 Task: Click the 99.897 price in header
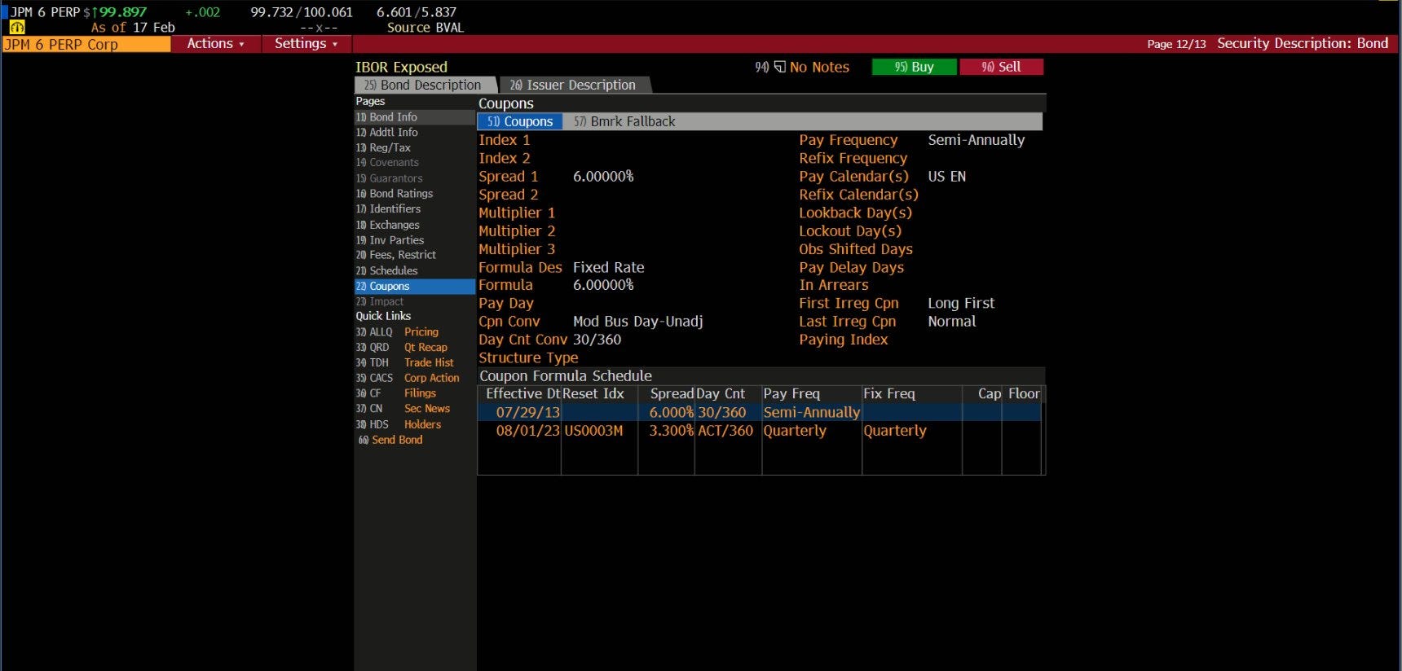pos(123,12)
